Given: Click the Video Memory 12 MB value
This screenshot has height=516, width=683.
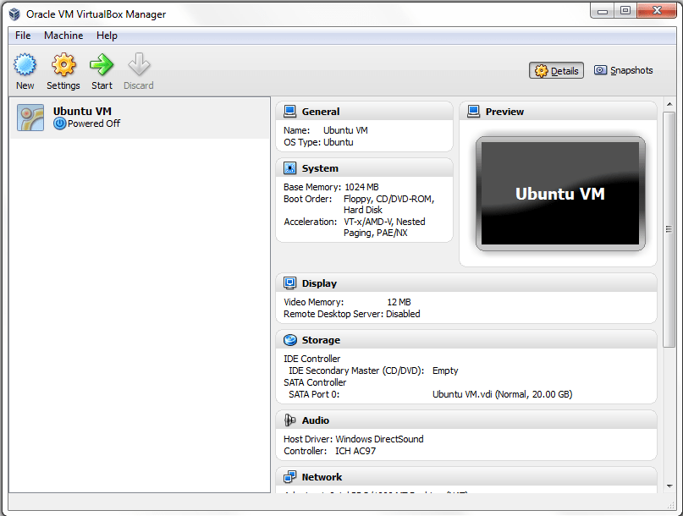Looking at the screenshot, I should point(399,302).
